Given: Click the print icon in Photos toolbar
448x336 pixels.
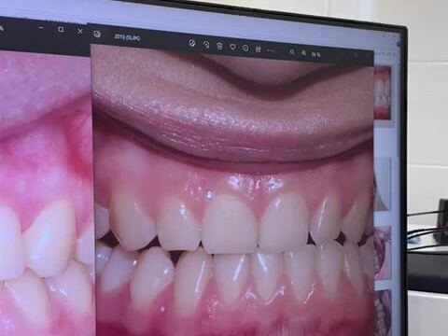Looking at the screenshot, I should click(258, 49).
